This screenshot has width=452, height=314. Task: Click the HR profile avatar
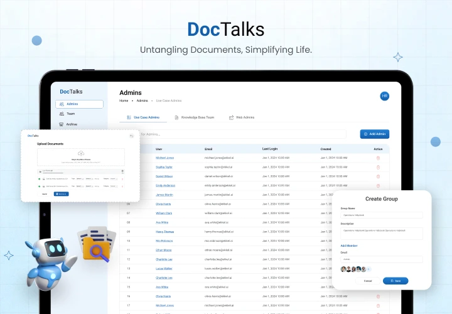tap(384, 96)
